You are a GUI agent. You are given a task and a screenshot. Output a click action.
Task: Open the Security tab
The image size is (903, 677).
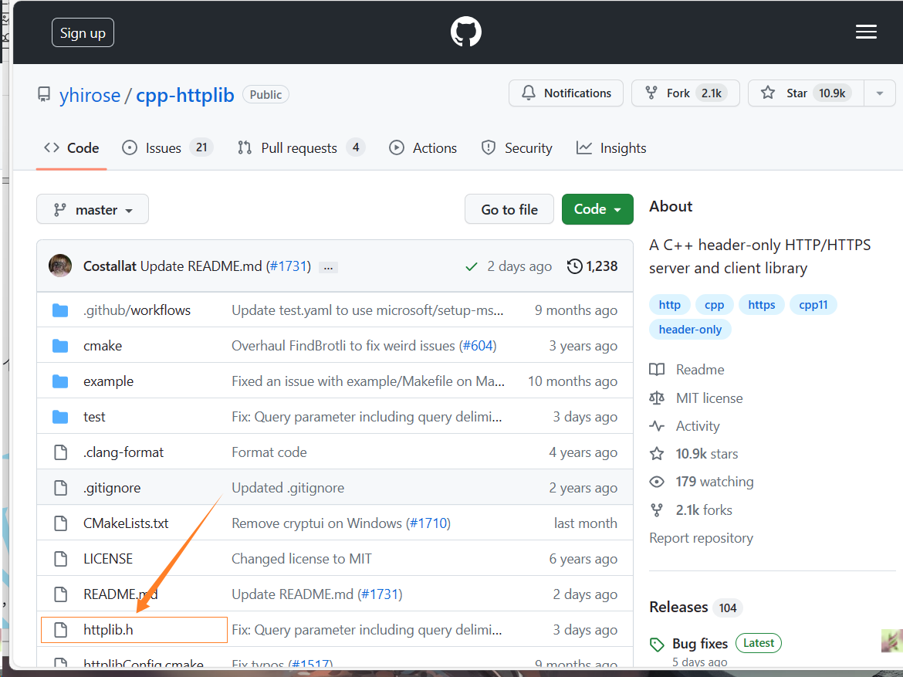(516, 148)
